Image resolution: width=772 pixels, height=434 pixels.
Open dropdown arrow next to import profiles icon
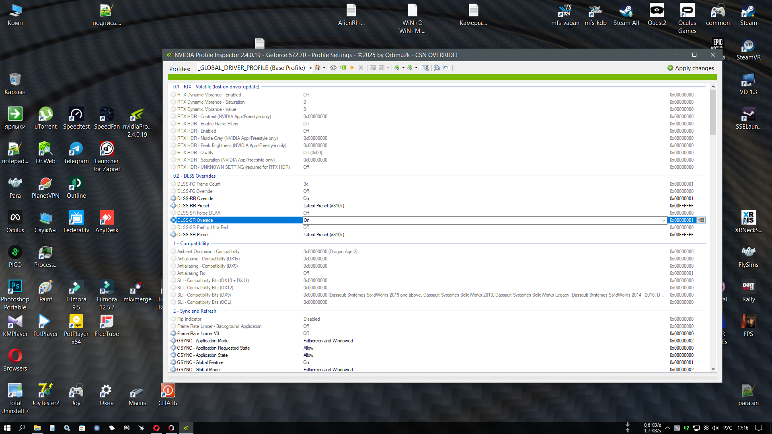click(416, 68)
